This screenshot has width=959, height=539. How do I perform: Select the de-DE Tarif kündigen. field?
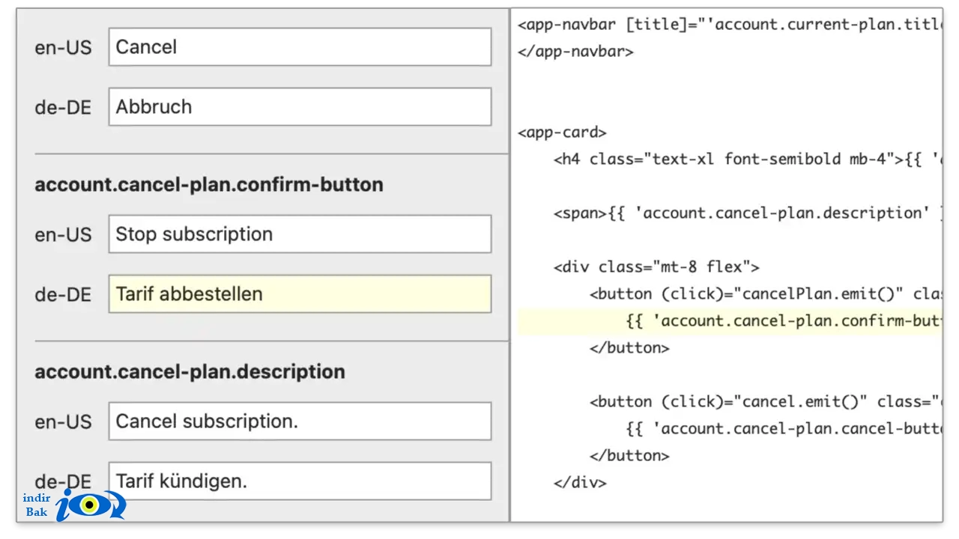(x=300, y=481)
